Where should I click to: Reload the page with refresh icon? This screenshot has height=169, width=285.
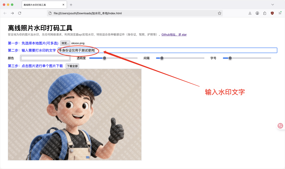[20, 12]
